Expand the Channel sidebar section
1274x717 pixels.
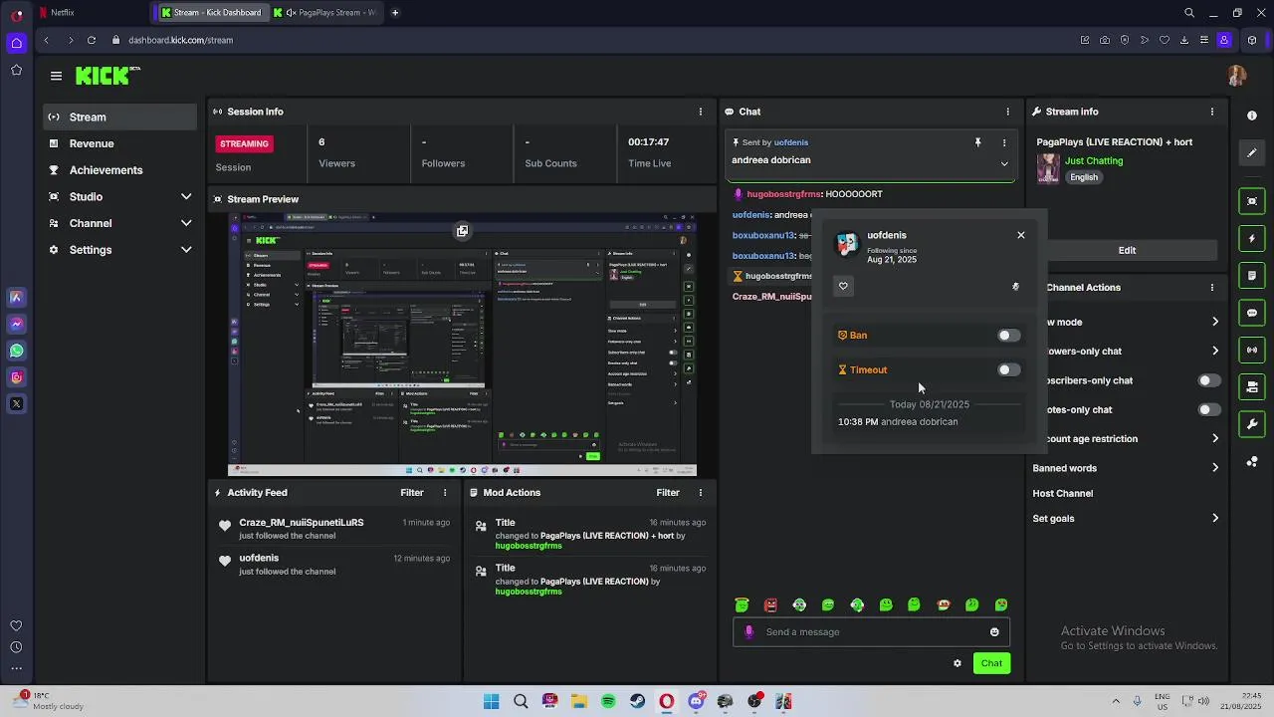(186, 223)
